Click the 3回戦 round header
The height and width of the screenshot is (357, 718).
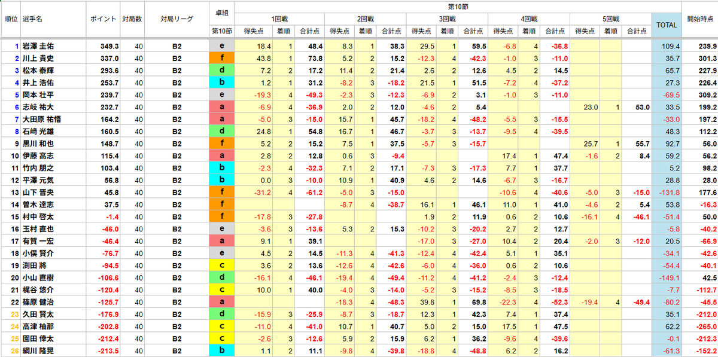tap(447, 19)
